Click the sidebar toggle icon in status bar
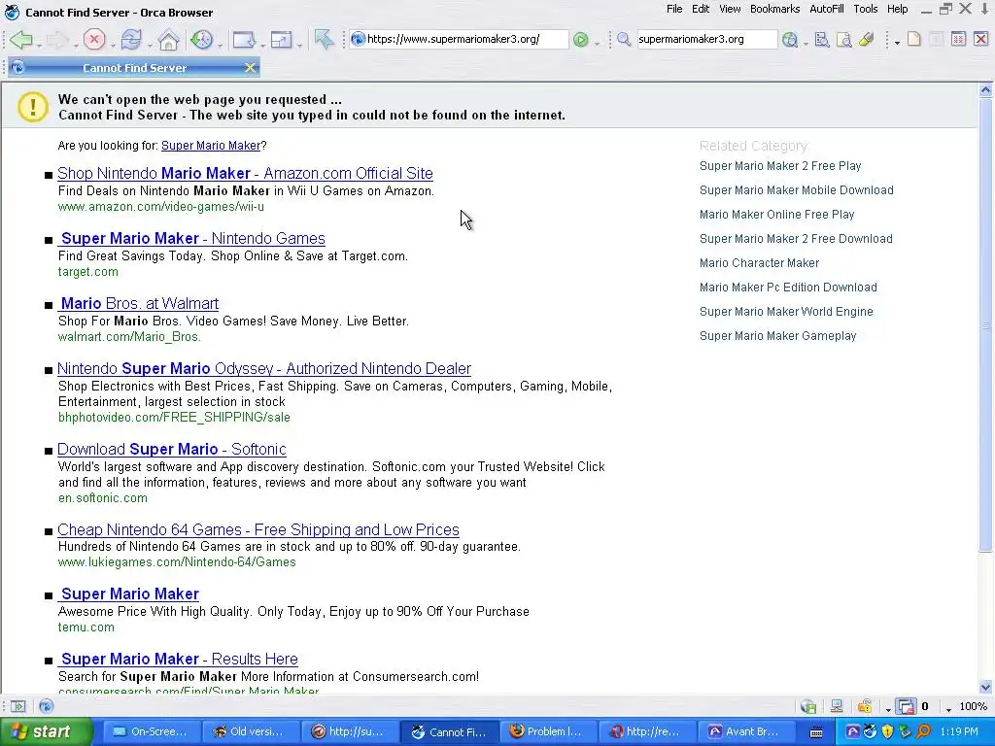Screen dimensions: 995x746 coord(18,706)
